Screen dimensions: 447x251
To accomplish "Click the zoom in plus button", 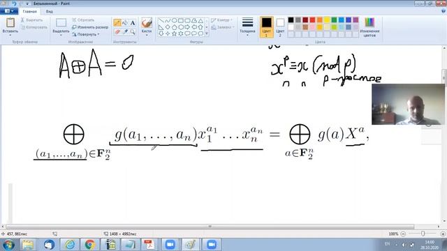I will click(x=443, y=234).
